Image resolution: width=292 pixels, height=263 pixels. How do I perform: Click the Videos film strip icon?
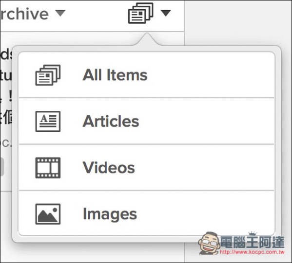point(48,168)
